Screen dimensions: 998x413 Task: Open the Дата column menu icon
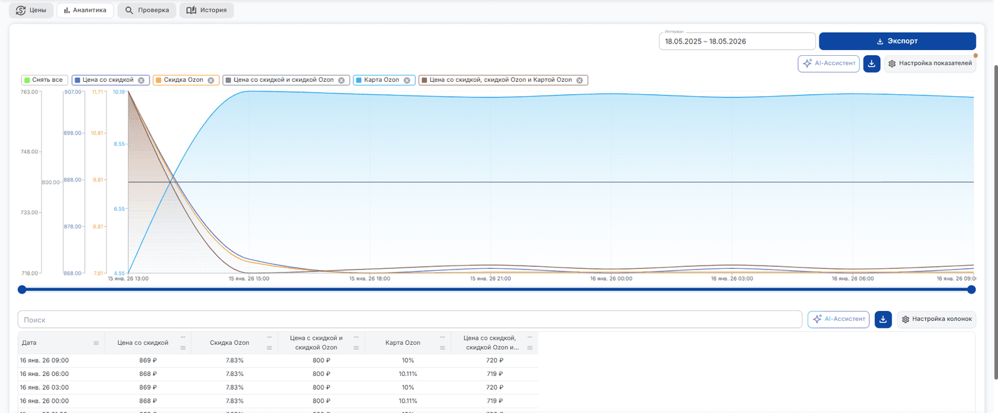(x=96, y=343)
